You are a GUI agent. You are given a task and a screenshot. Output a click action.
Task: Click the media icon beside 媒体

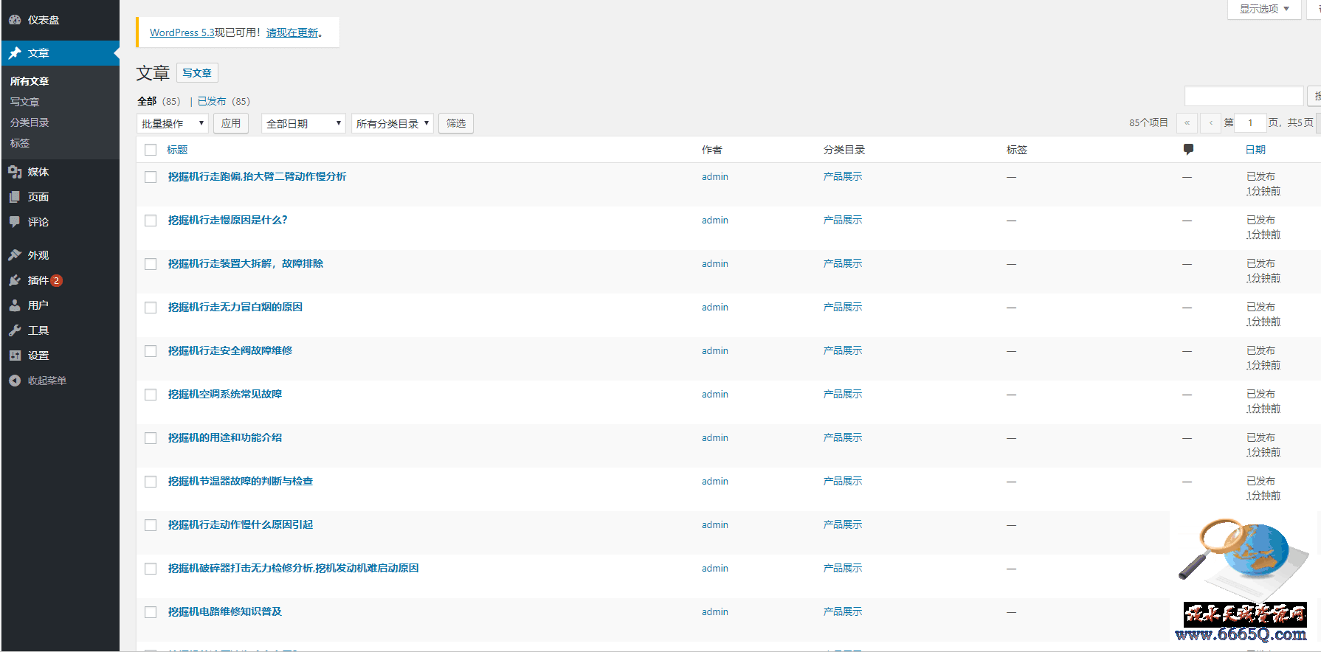[x=15, y=172]
